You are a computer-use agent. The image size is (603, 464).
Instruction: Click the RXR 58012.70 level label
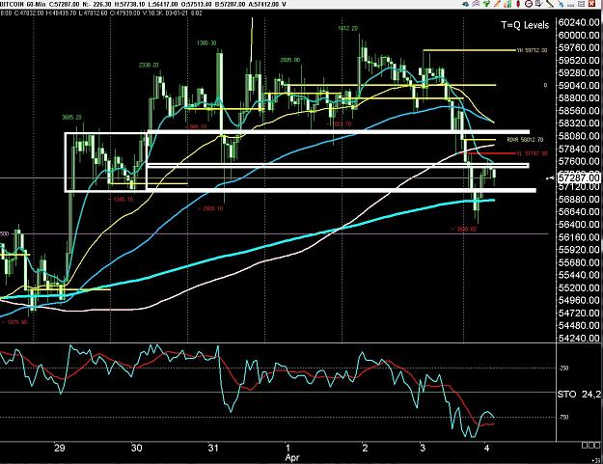(x=525, y=140)
